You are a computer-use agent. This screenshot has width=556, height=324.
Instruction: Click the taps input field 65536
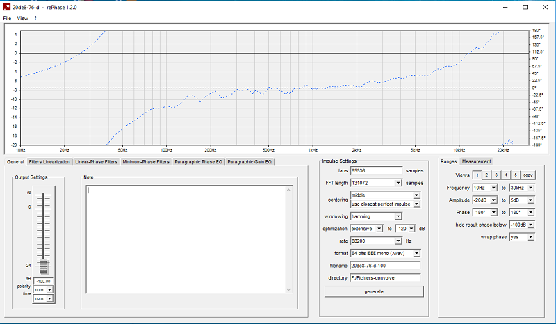click(377, 171)
